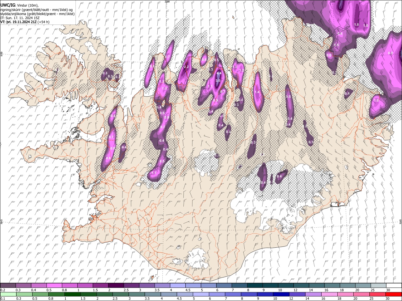Pick the palest green 0.1 swatch in rain legend

[x=8, y=294]
